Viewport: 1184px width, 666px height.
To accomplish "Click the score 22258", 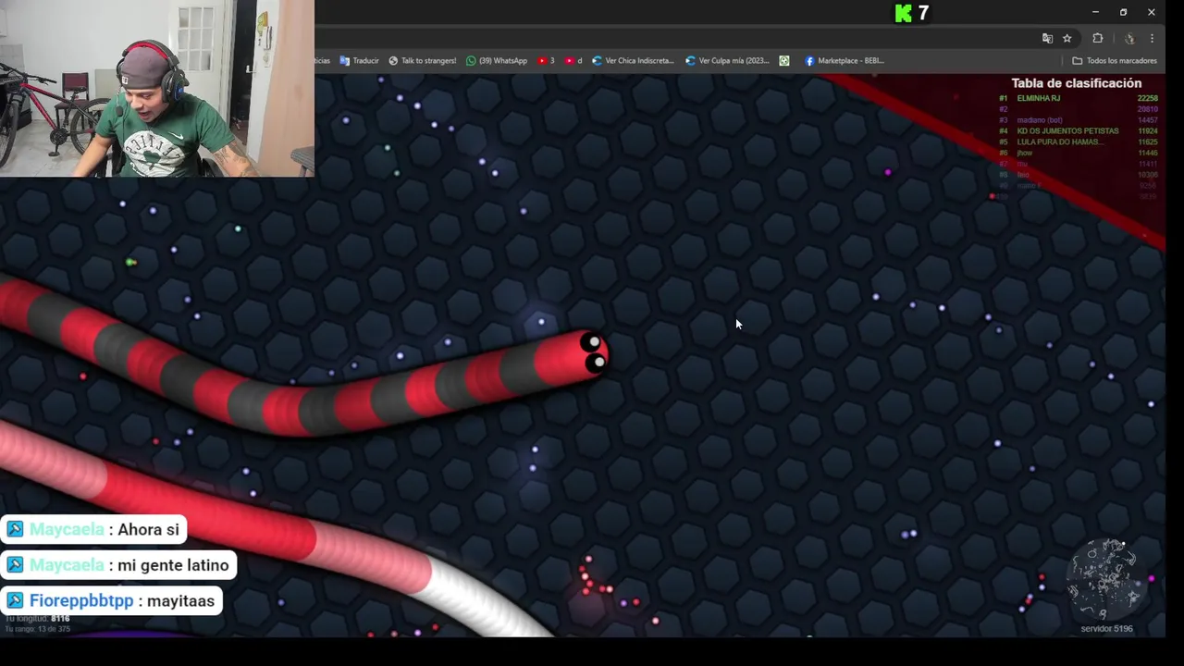I will 1147,98.
